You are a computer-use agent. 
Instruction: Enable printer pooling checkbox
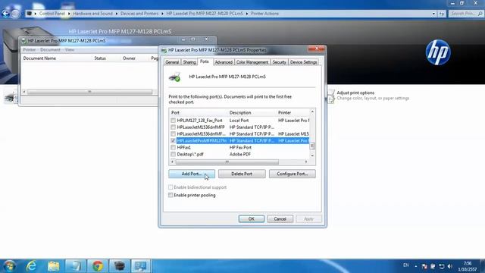pyautogui.click(x=171, y=195)
